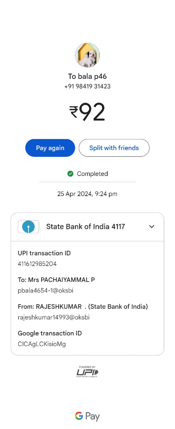This screenshot has height=429, width=175.
Task: Click the To bala p46 name
Action: click(x=87, y=76)
